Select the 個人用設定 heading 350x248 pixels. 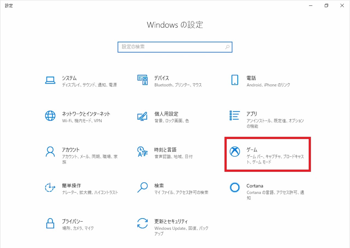point(166,114)
